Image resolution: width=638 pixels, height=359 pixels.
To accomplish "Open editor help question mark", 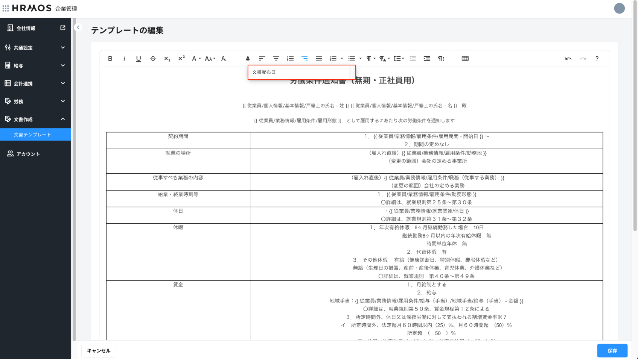I will coord(597,59).
